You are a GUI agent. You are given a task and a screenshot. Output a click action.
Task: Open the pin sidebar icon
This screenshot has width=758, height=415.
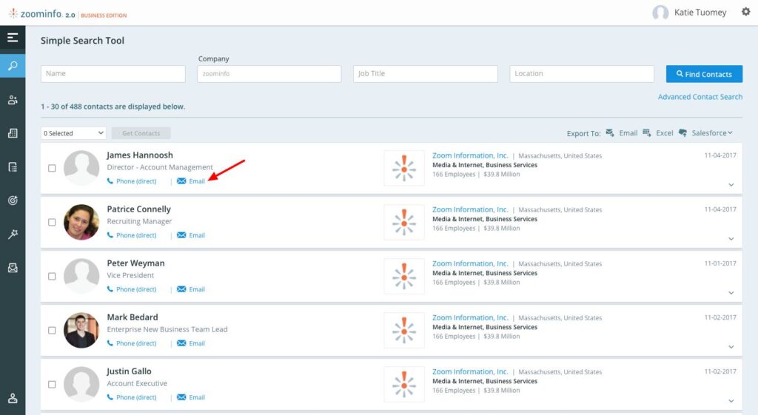[x=13, y=234]
